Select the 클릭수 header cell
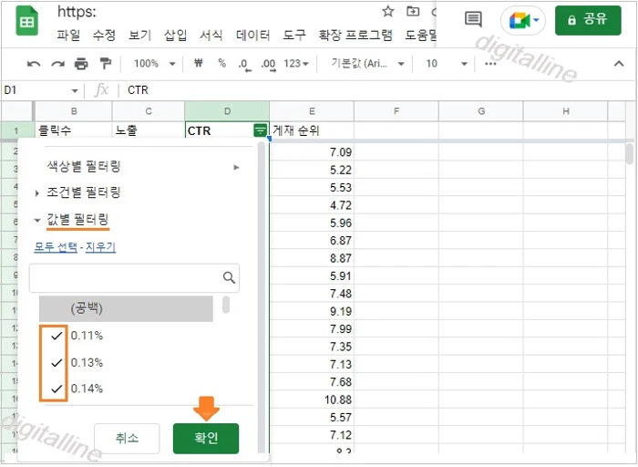This screenshot has width=638, height=467. coord(74,130)
